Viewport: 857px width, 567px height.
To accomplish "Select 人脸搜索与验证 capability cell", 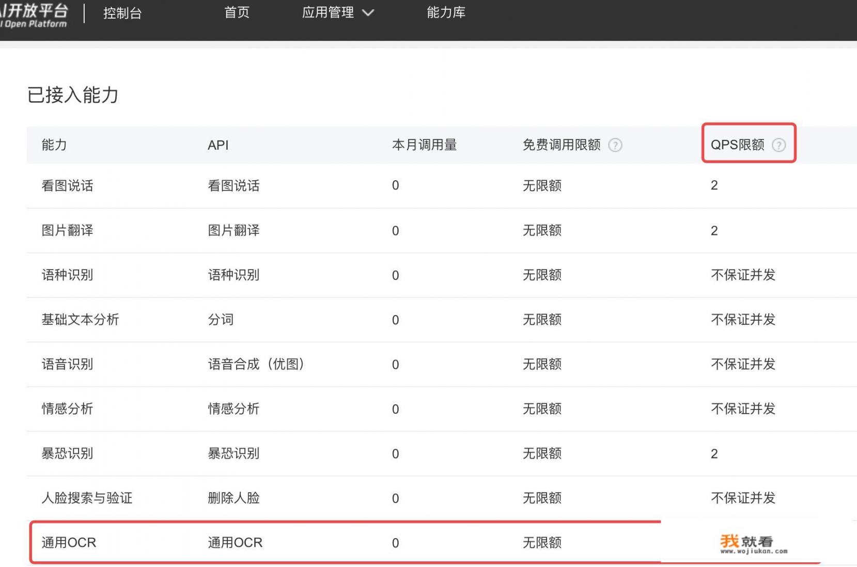I will pos(87,498).
